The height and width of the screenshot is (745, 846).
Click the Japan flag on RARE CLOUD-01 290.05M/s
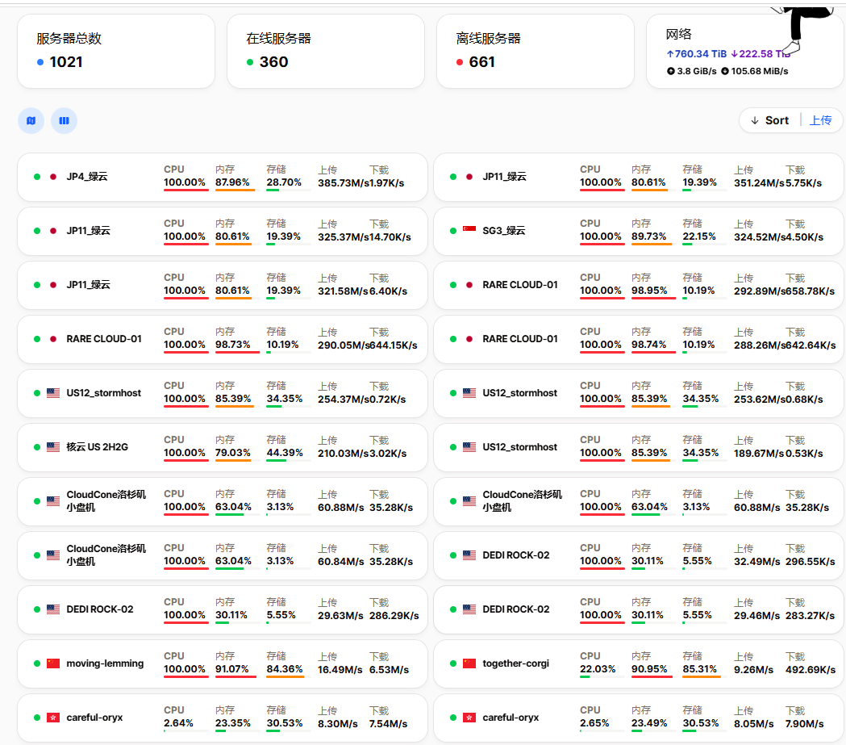pyautogui.click(x=53, y=339)
